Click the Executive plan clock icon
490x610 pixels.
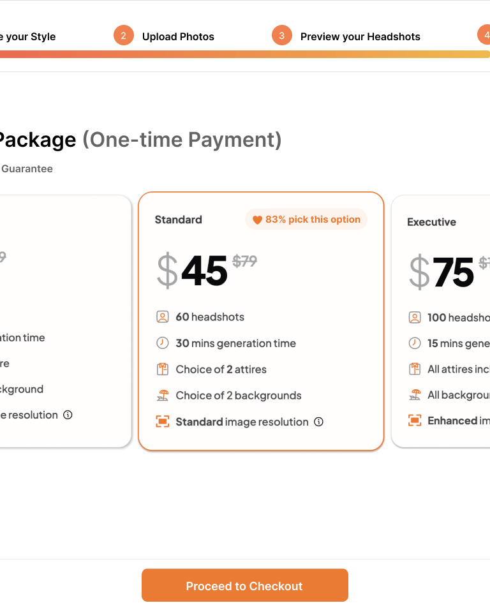tap(415, 343)
